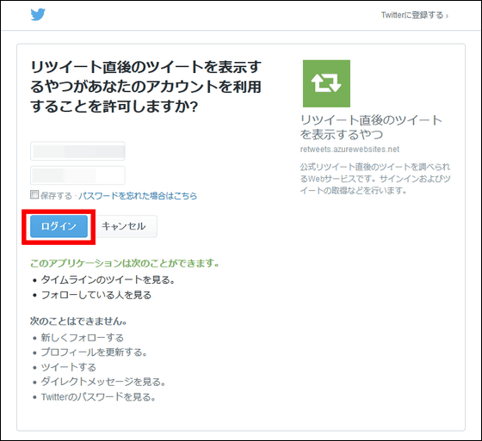Click the authorization question heading

point(145,87)
